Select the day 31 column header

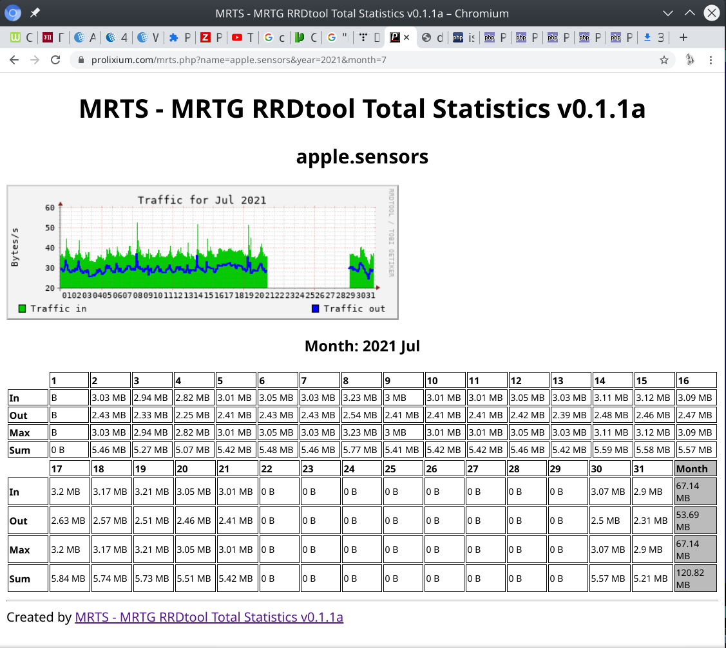tap(653, 468)
